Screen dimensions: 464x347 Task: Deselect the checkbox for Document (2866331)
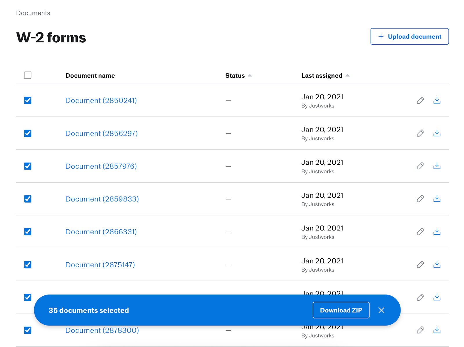[28, 232]
